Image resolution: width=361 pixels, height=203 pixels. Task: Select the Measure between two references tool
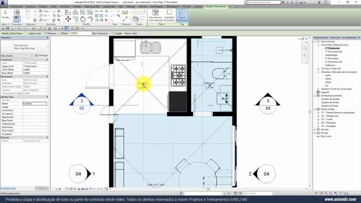[125, 12]
